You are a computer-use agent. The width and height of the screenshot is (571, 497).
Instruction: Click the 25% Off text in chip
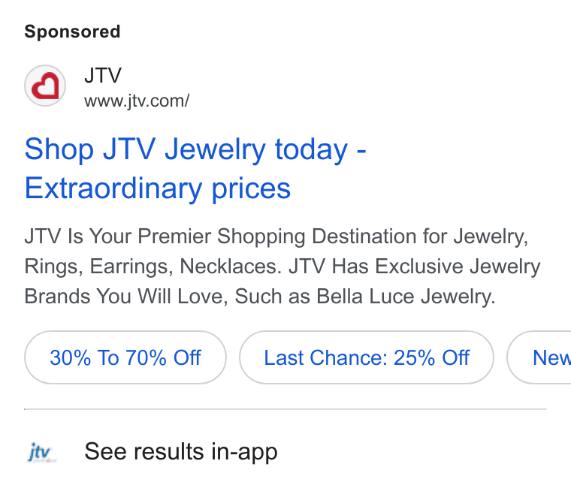431,357
